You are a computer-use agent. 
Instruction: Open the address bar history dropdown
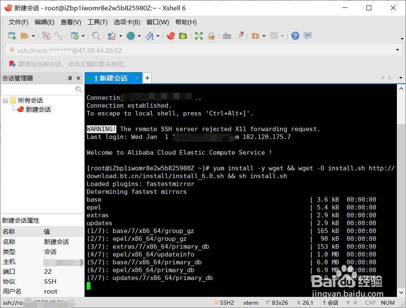(x=397, y=50)
